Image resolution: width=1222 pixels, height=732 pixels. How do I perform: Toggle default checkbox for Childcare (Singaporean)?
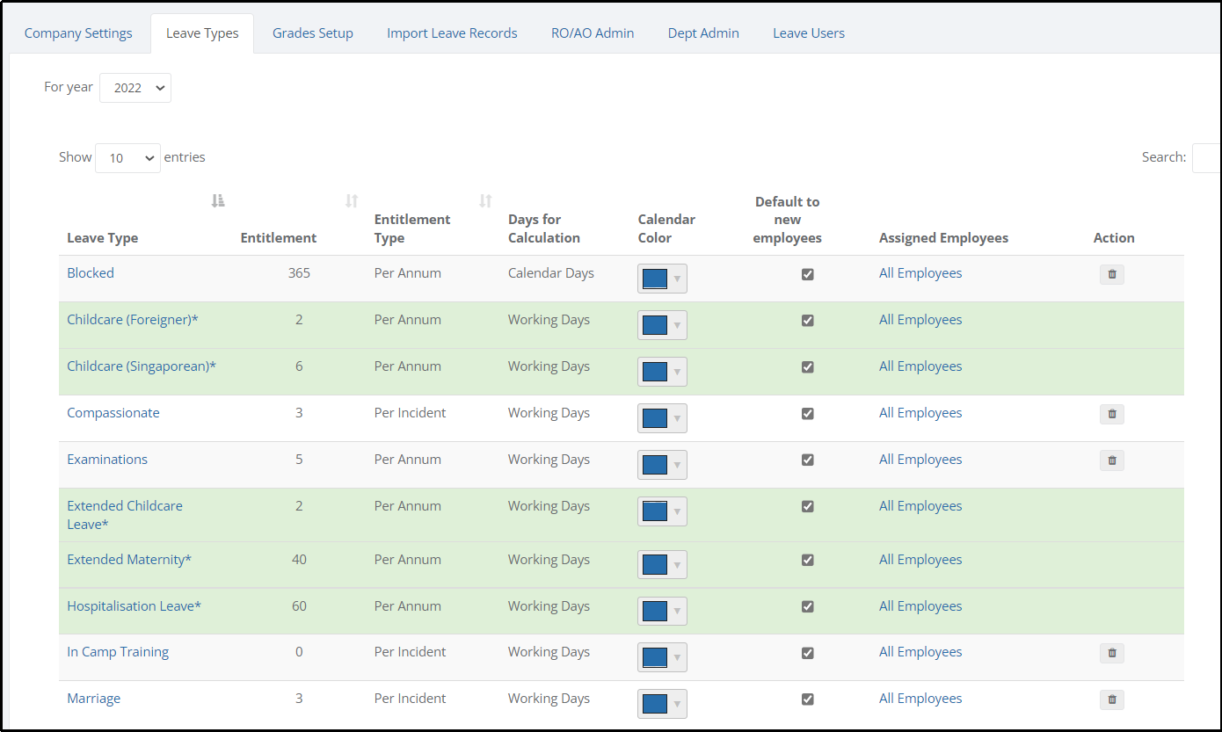point(807,367)
